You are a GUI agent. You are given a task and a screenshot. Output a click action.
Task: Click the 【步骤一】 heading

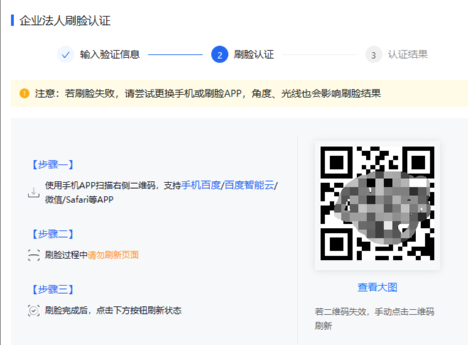click(53, 165)
